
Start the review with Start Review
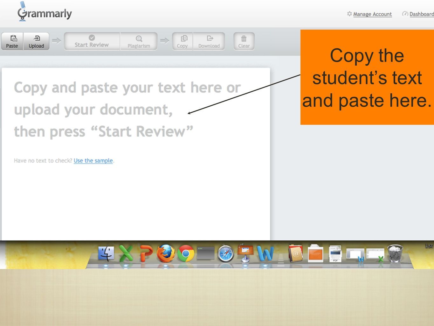92,41
